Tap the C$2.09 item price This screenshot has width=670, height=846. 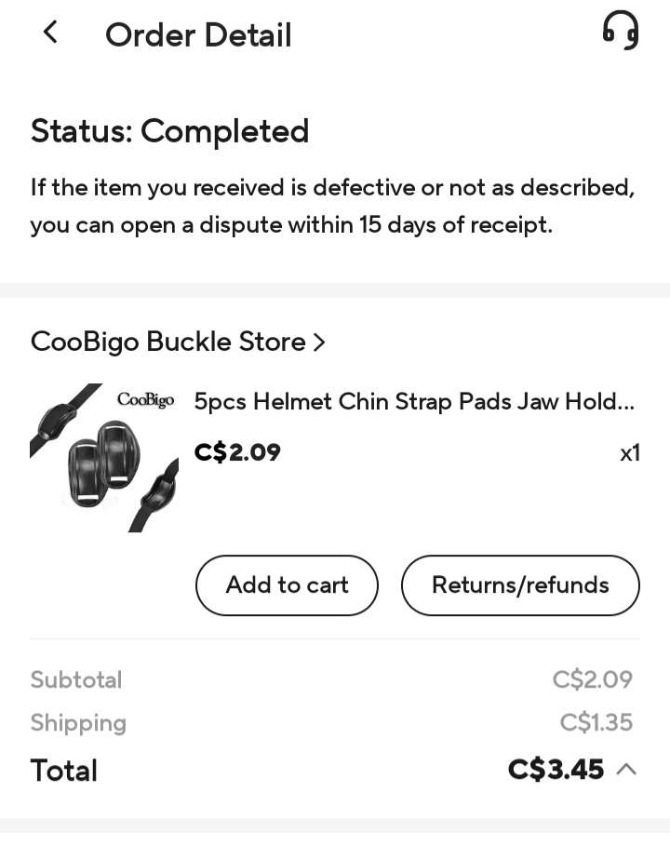pyautogui.click(x=237, y=453)
